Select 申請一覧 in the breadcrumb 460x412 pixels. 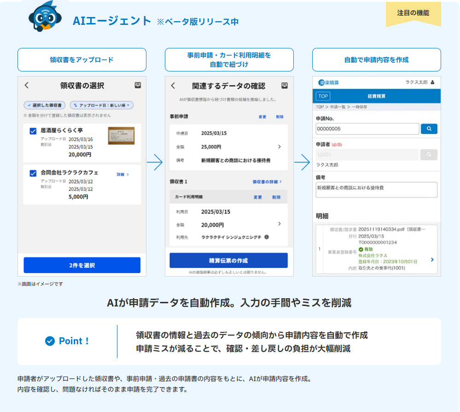pos(338,107)
